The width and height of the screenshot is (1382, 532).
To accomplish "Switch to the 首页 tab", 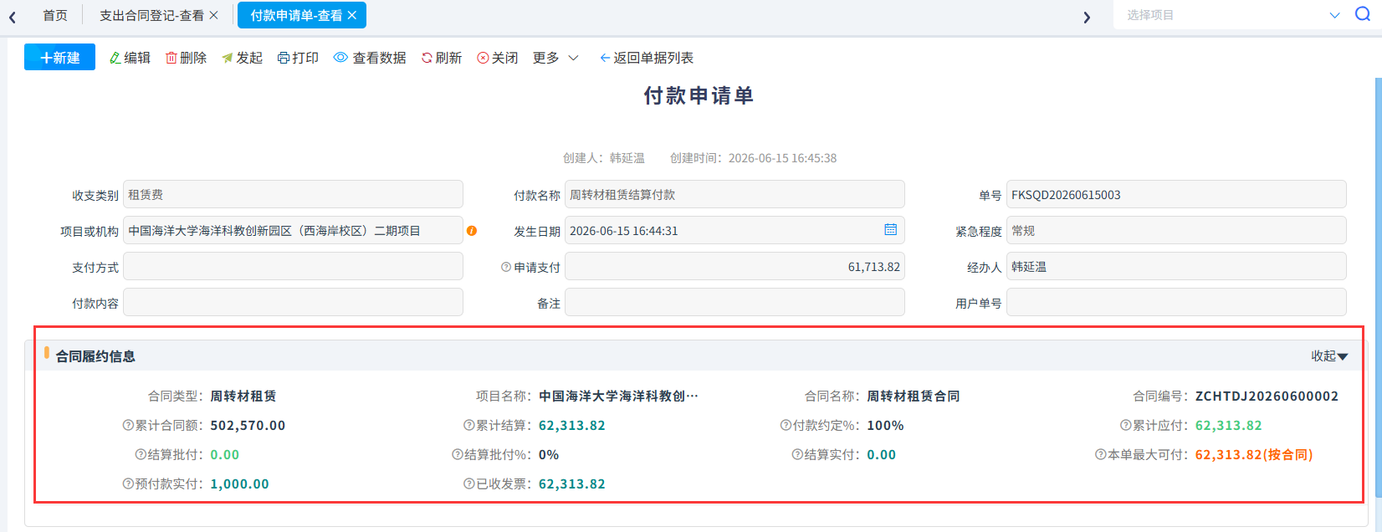I will [x=55, y=15].
